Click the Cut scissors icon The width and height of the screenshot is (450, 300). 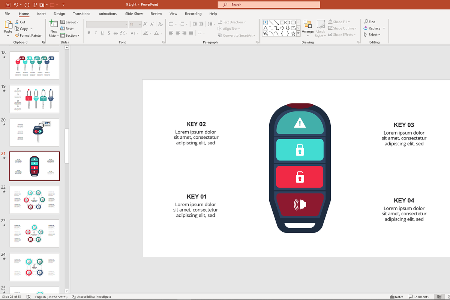point(17,22)
